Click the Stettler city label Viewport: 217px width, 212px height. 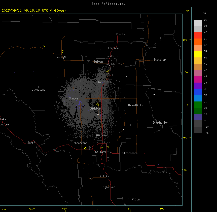point(159,60)
